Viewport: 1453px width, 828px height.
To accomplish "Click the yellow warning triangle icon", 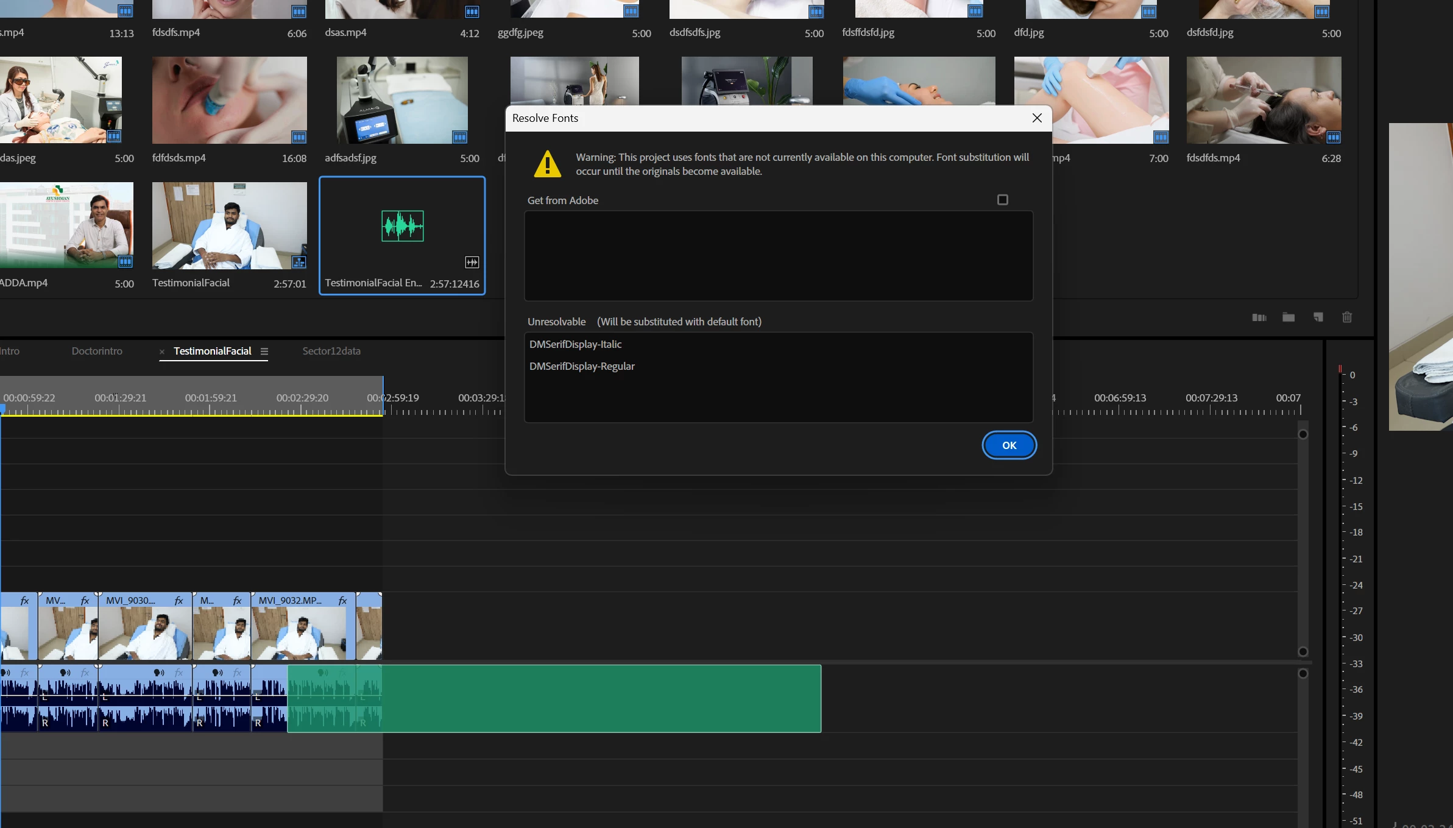I will tap(547, 164).
